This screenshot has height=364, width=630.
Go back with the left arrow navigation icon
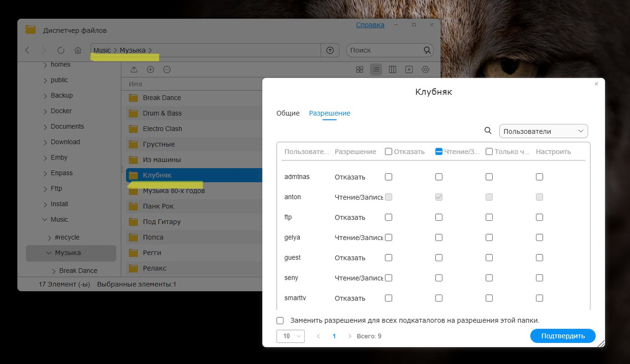pyautogui.click(x=27, y=50)
